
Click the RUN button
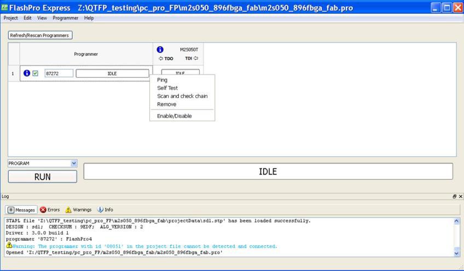pos(42,176)
